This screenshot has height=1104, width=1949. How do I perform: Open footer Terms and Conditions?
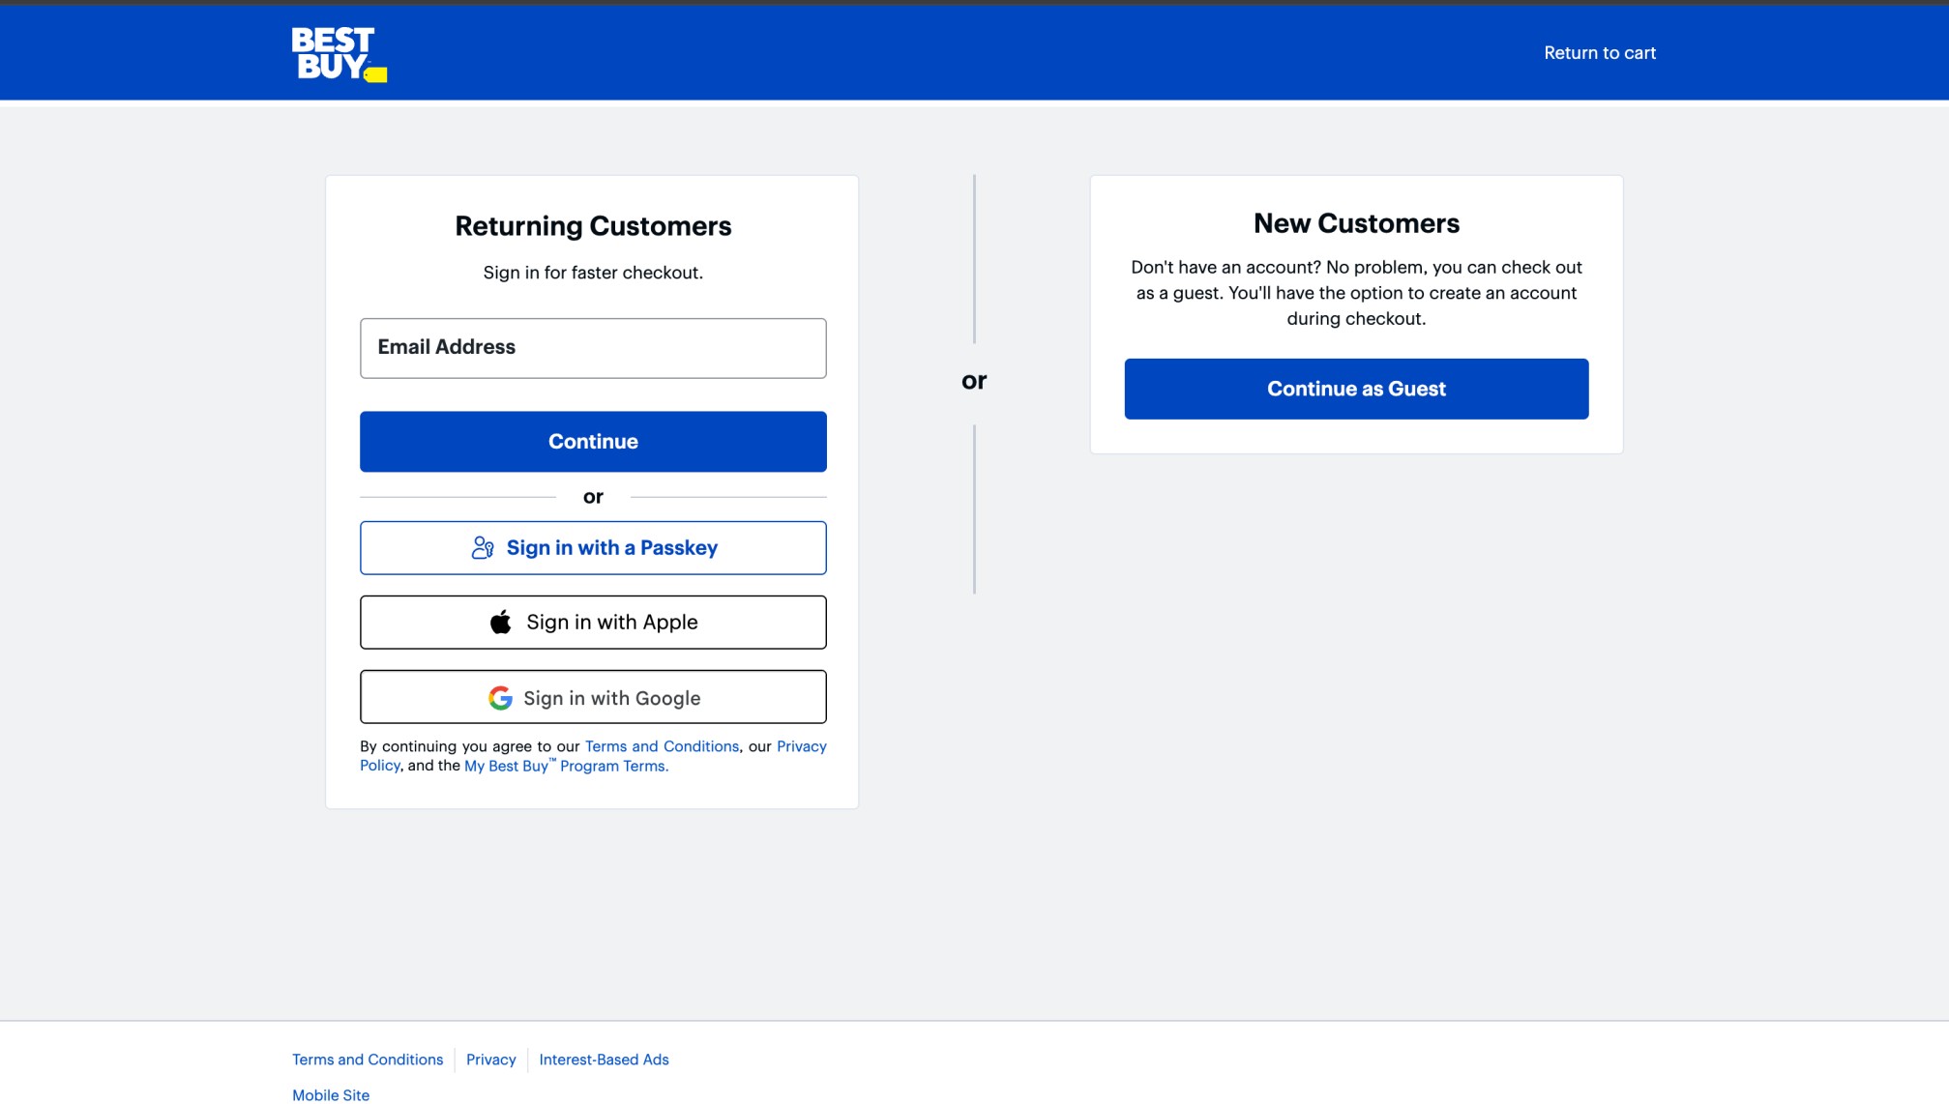(x=368, y=1059)
